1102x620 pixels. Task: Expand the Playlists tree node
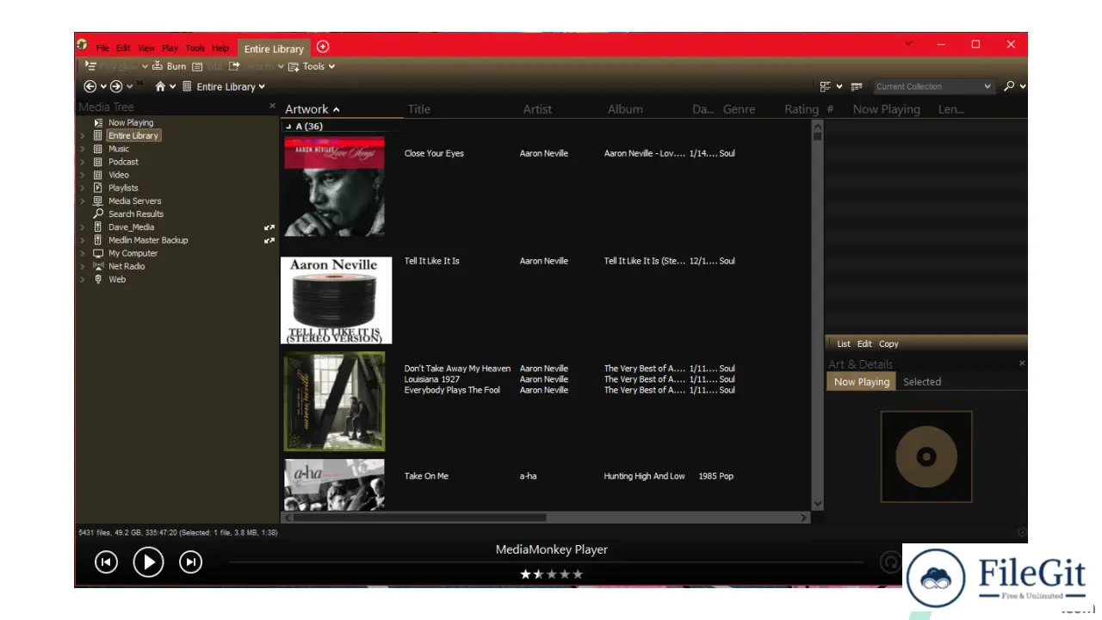[83, 188]
